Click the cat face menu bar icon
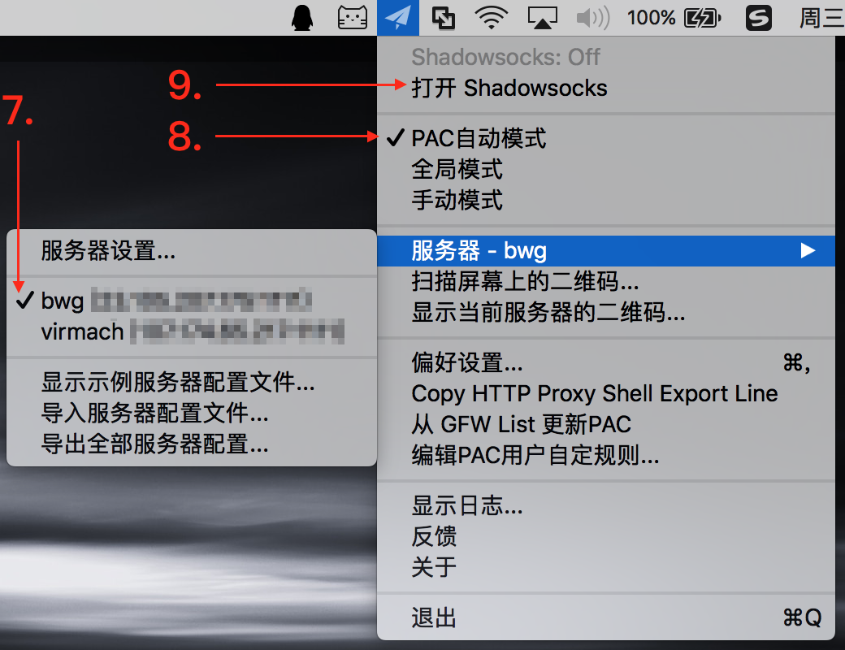This screenshot has width=845, height=650. coord(353,18)
